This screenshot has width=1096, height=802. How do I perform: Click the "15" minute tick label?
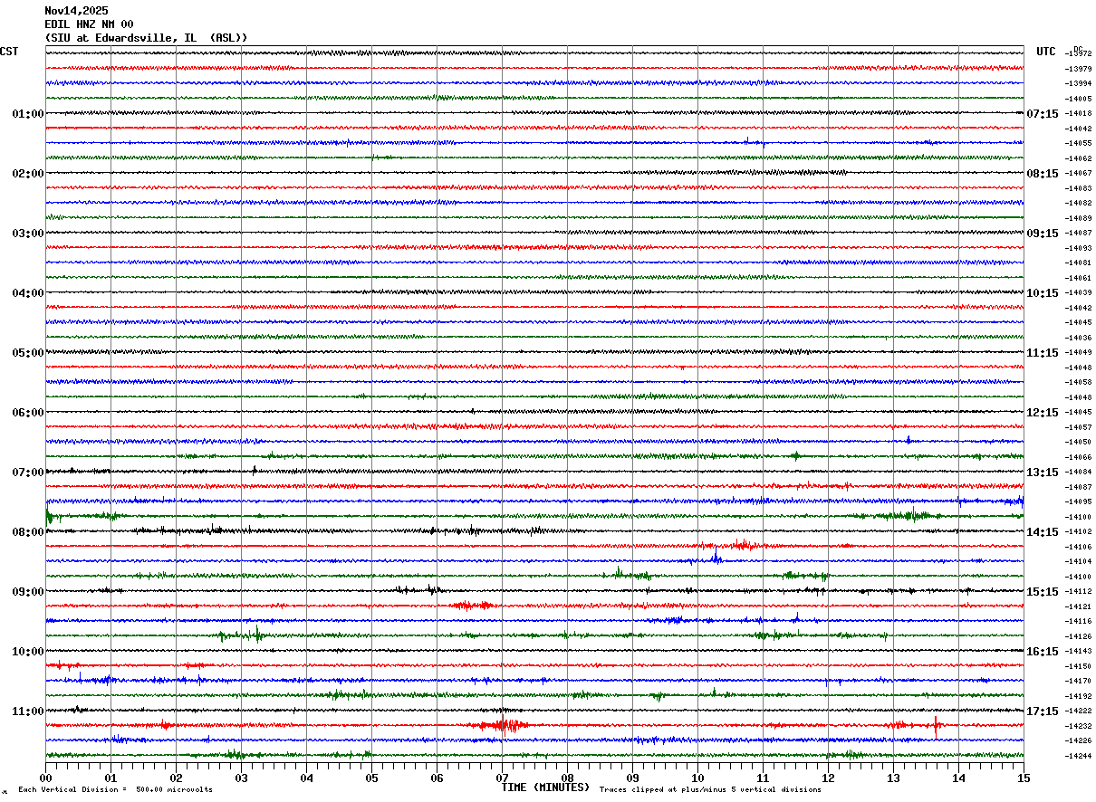click(1024, 778)
